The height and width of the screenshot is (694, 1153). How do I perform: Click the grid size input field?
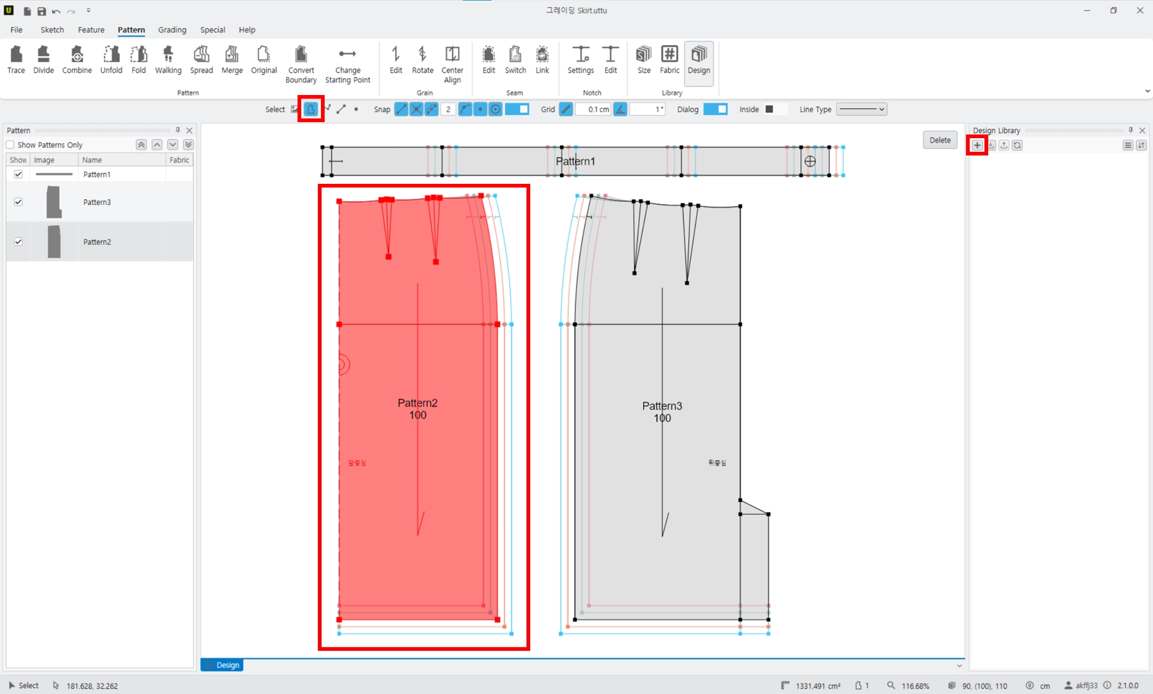click(x=594, y=109)
